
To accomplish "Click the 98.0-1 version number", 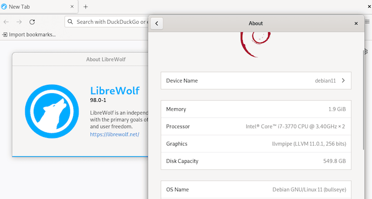I will pos(98,100).
